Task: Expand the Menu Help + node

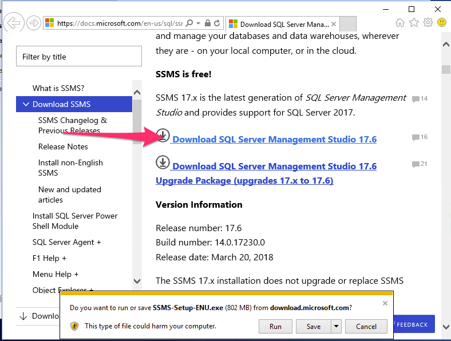Action: pyautogui.click(x=56, y=274)
